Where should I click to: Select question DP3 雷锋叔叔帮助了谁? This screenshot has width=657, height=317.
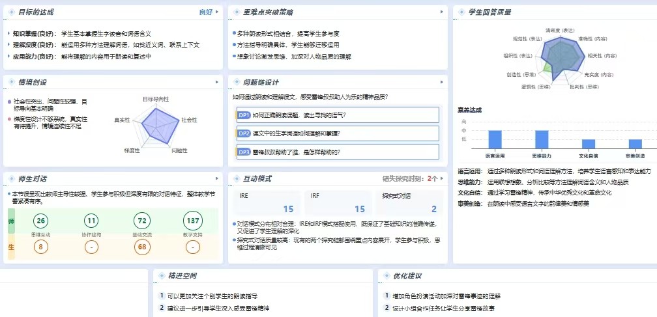(338, 152)
